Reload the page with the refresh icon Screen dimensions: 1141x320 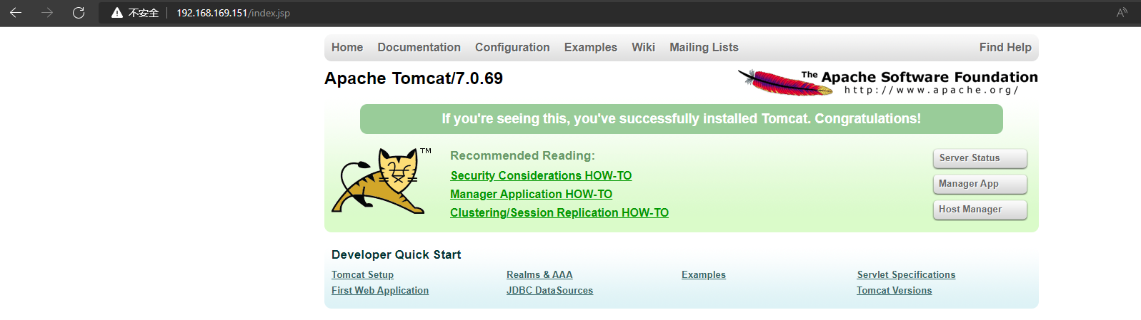point(79,13)
